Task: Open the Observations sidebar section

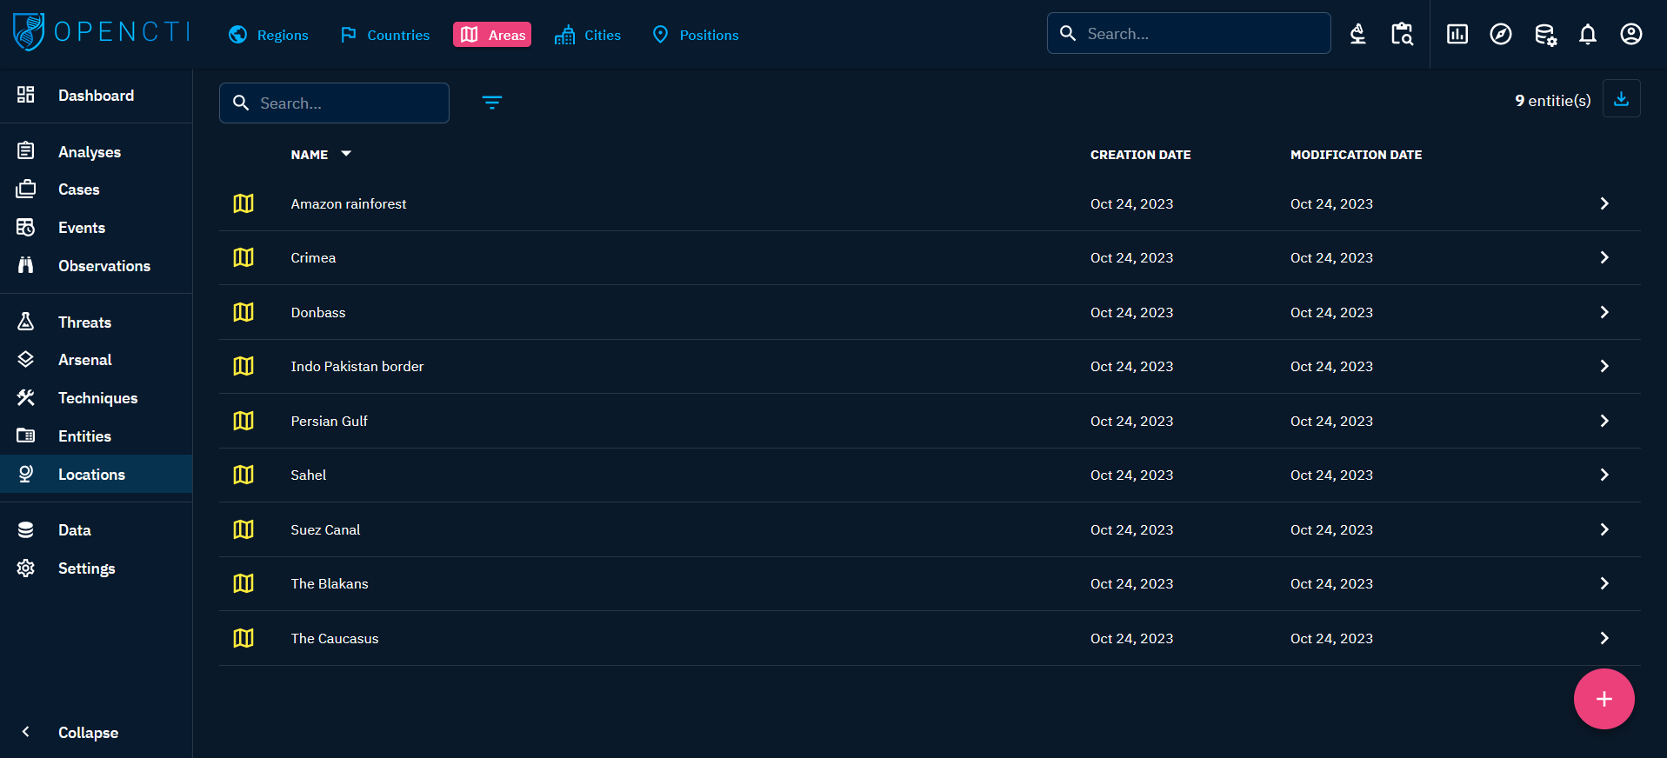Action: tap(103, 266)
